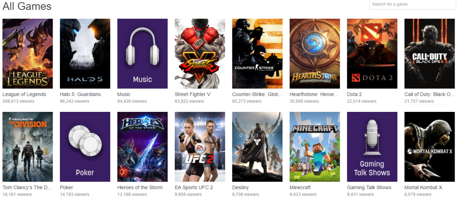This screenshot has height=204, width=458.
Task: Open the Minecraft cover art
Action: tap(315, 147)
